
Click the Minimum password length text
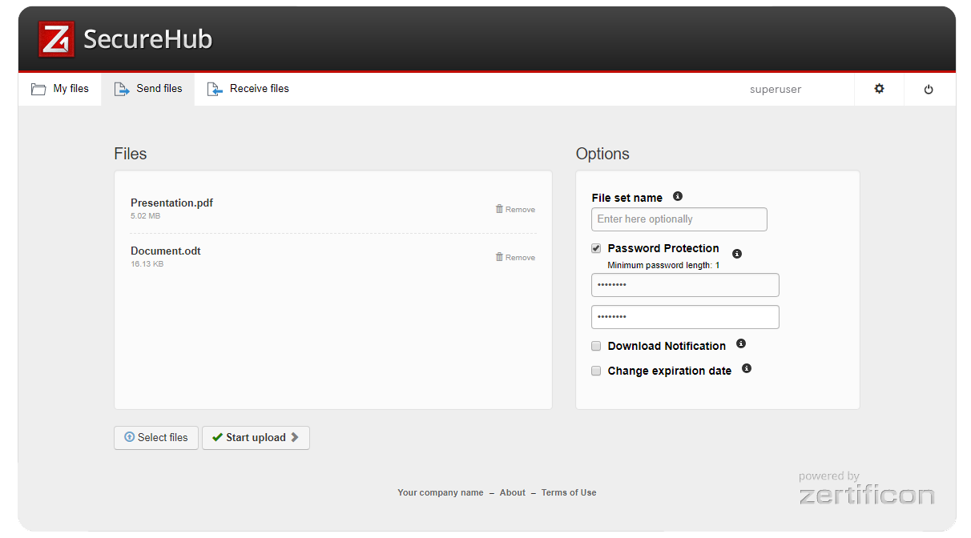(663, 265)
